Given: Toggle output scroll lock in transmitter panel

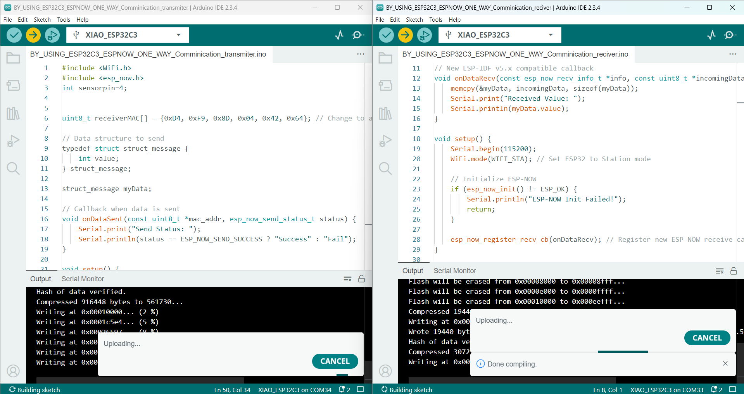Looking at the screenshot, I should [361, 279].
